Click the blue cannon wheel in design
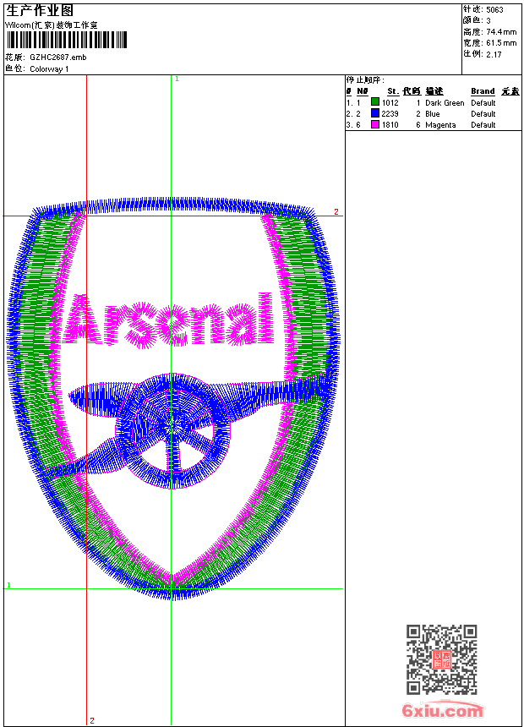524x727 pixels. coord(172,431)
